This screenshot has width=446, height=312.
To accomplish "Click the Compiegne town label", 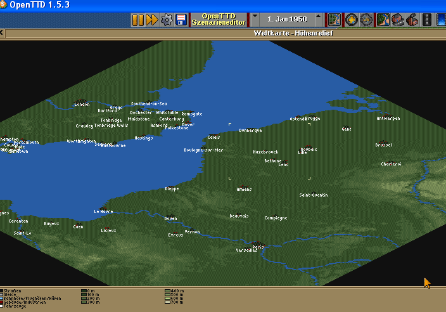I will coord(276,218).
